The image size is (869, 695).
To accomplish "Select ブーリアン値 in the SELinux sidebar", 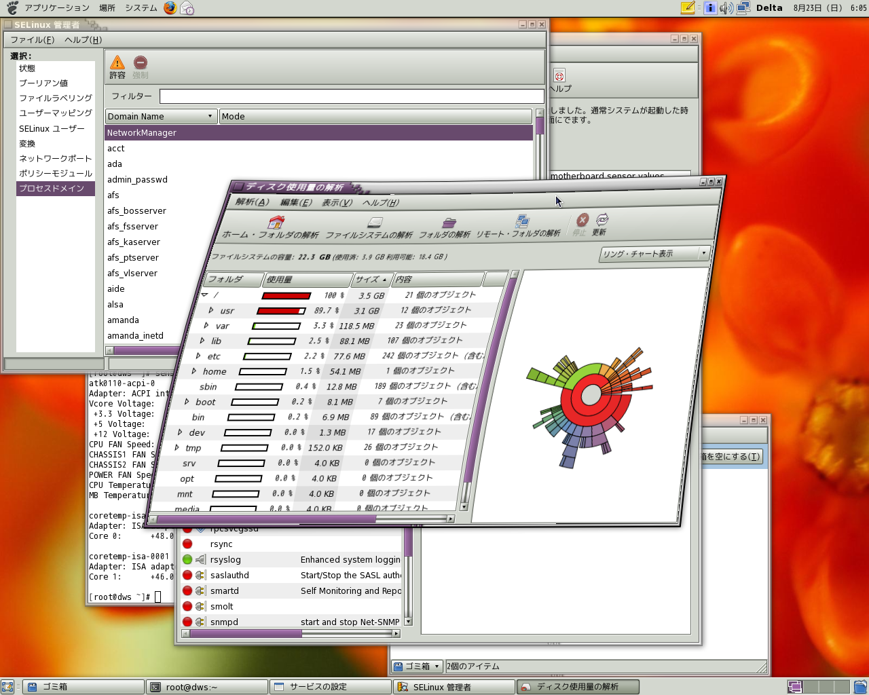I will 43,83.
